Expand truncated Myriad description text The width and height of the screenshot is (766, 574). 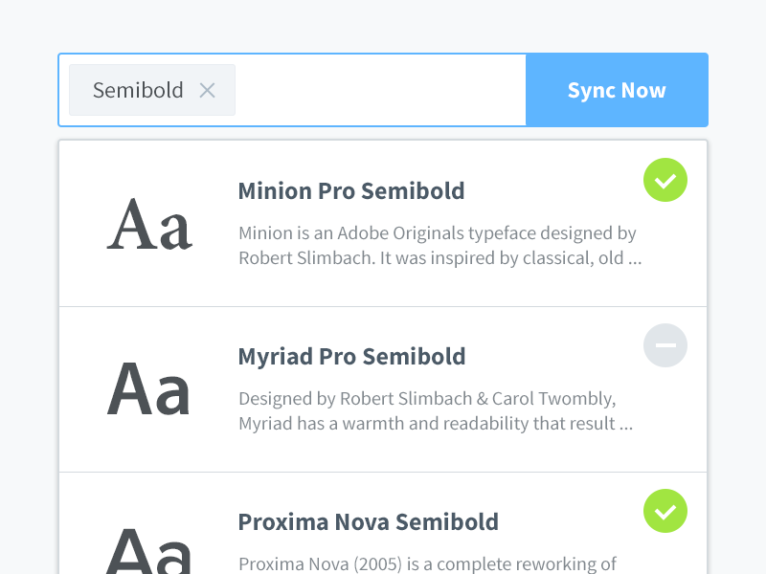(436, 411)
